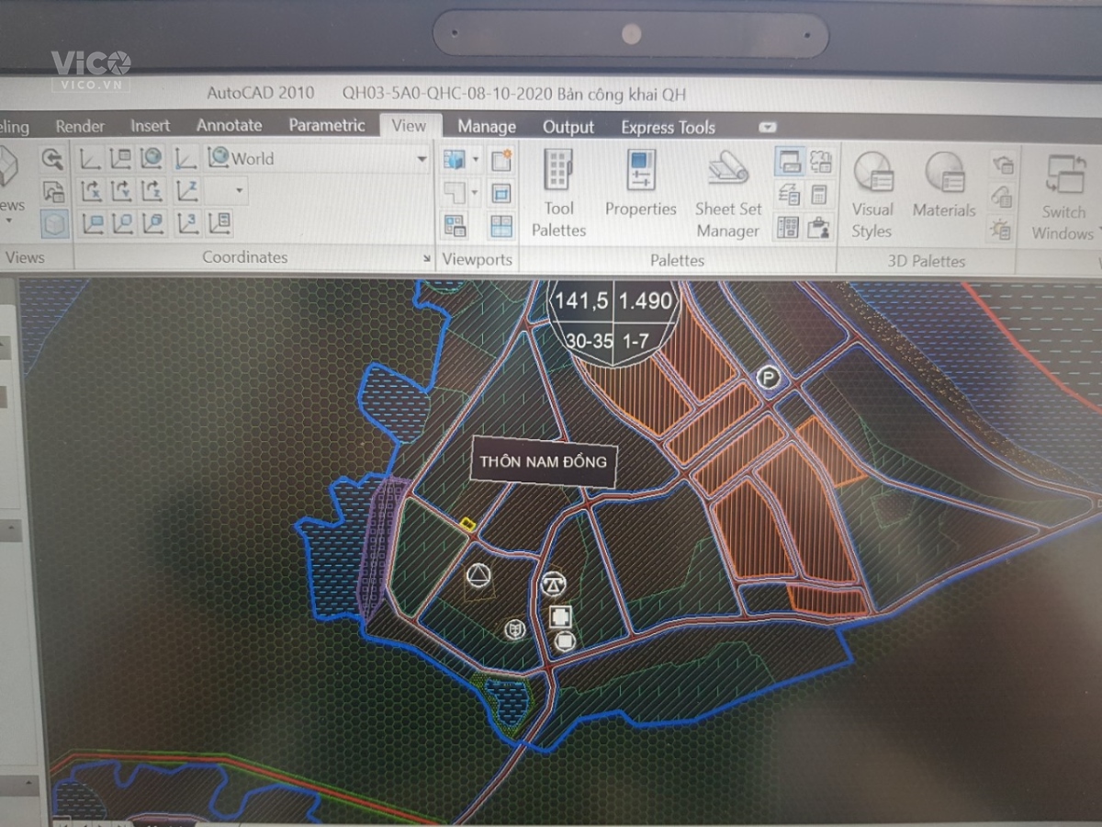
Task: Switch to the Parametric tab
Action: tap(327, 125)
